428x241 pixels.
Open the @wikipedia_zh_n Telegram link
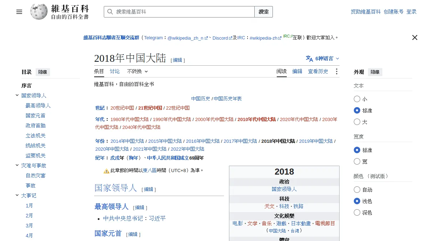click(188, 38)
